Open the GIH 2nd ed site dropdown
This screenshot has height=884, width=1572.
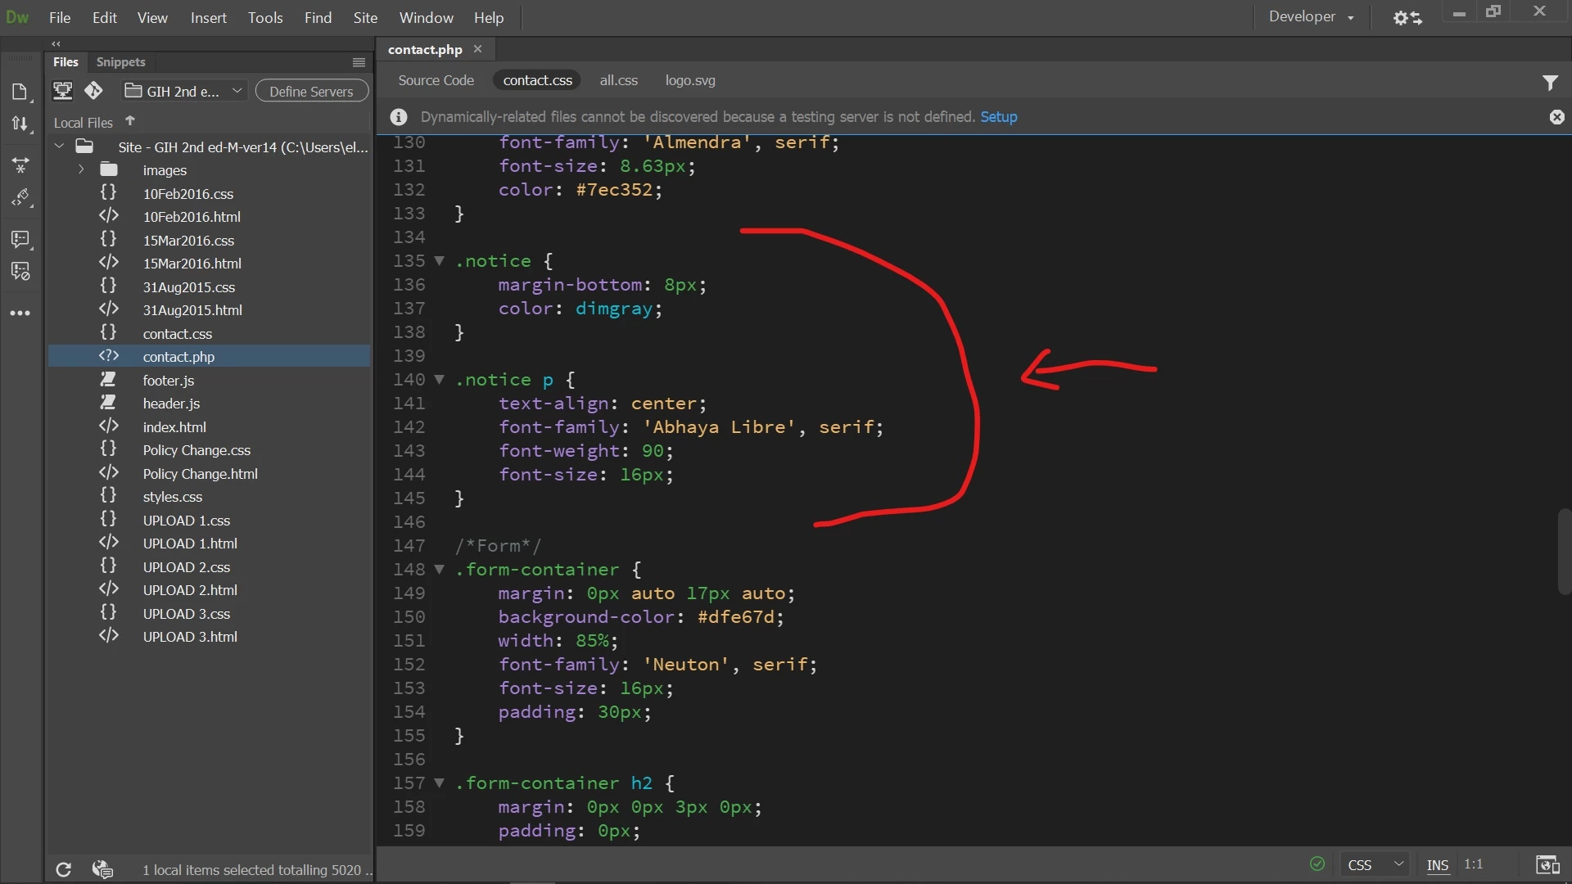[185, 91]
